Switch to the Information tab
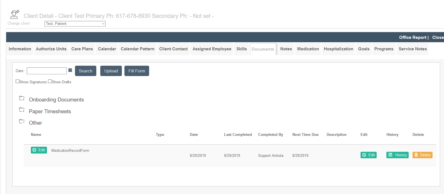This screenshot has width=444, height=194. click(20, 49)
